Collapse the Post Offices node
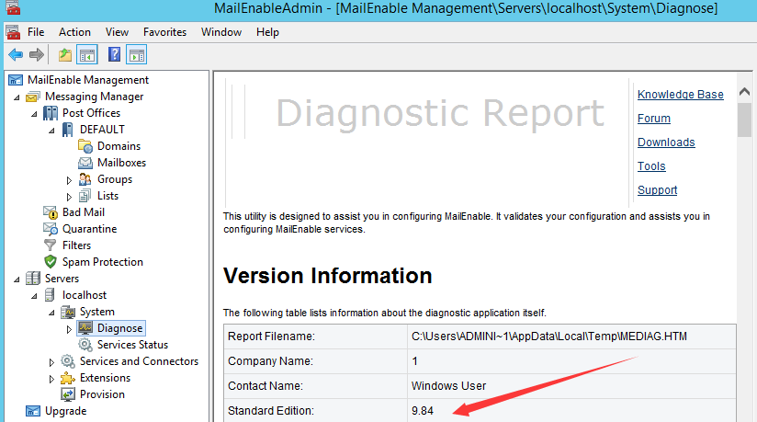This screenshot has height=422, width=757. (34, 114)
